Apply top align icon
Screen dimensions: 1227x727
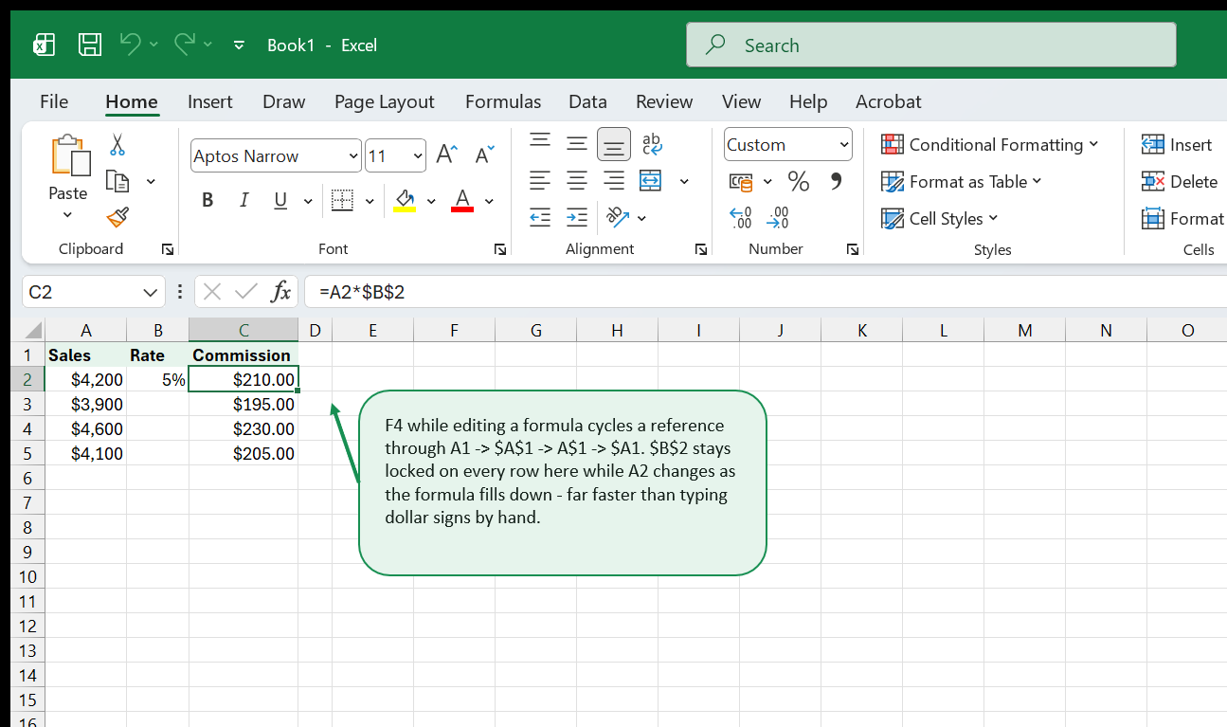pyautogui.click(x=540, y=143)
